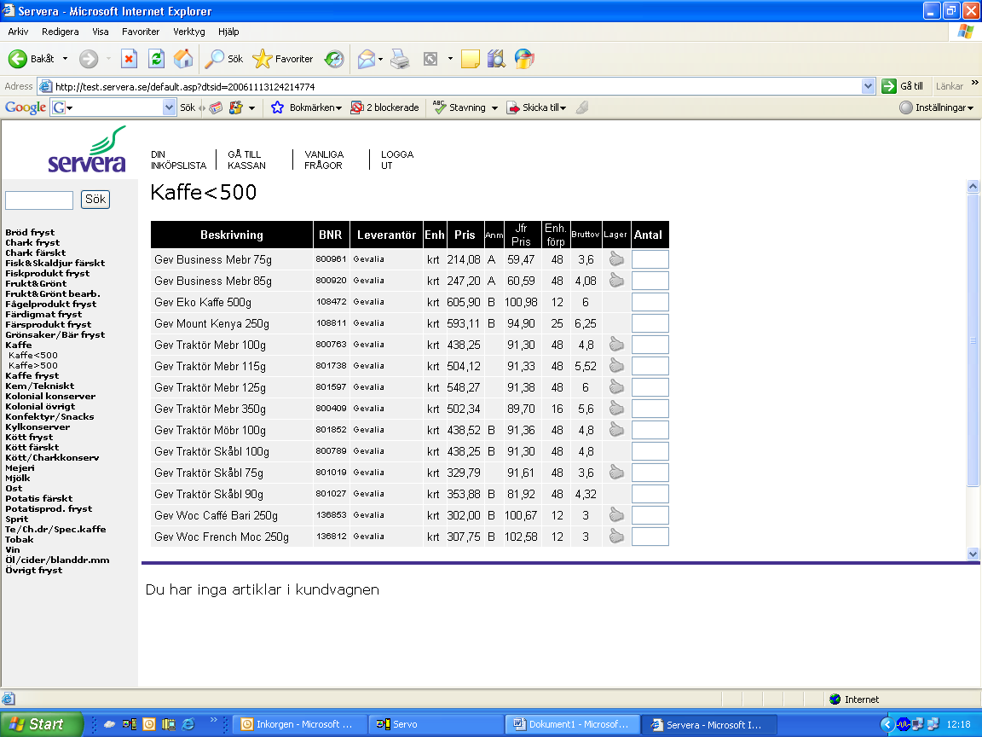Switch to Dokument1 - Microsoft taskbar window

click(572, 724)
